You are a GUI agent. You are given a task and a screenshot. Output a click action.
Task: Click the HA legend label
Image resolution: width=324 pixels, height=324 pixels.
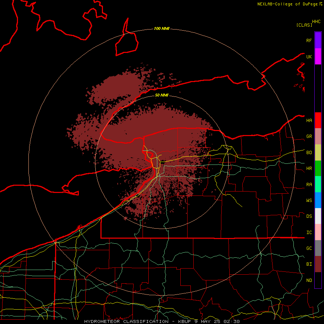[x=309, y=121]
